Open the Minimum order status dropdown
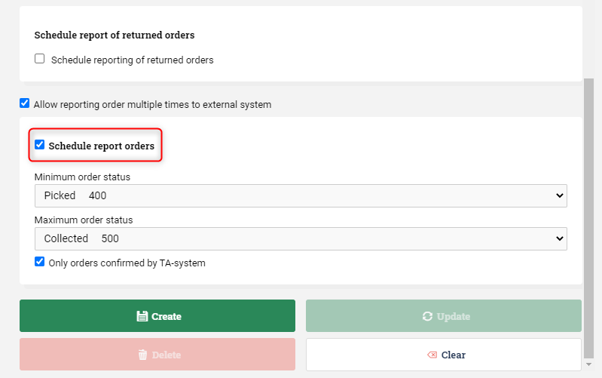Viewport: 602px width, 378px height. coord(301,195)
